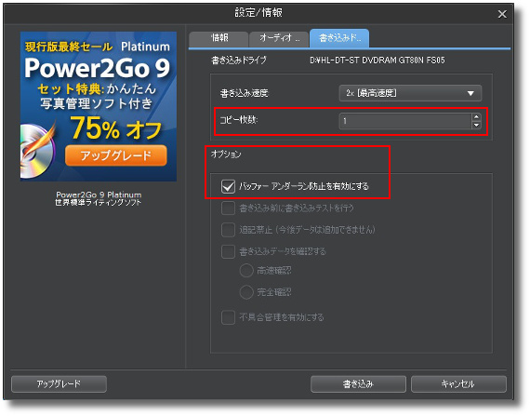The height and width of the screenshot is (416, 530).
Task: Switch to the 情報 tab
Action: pyautogui.click(x=219, y=38)
